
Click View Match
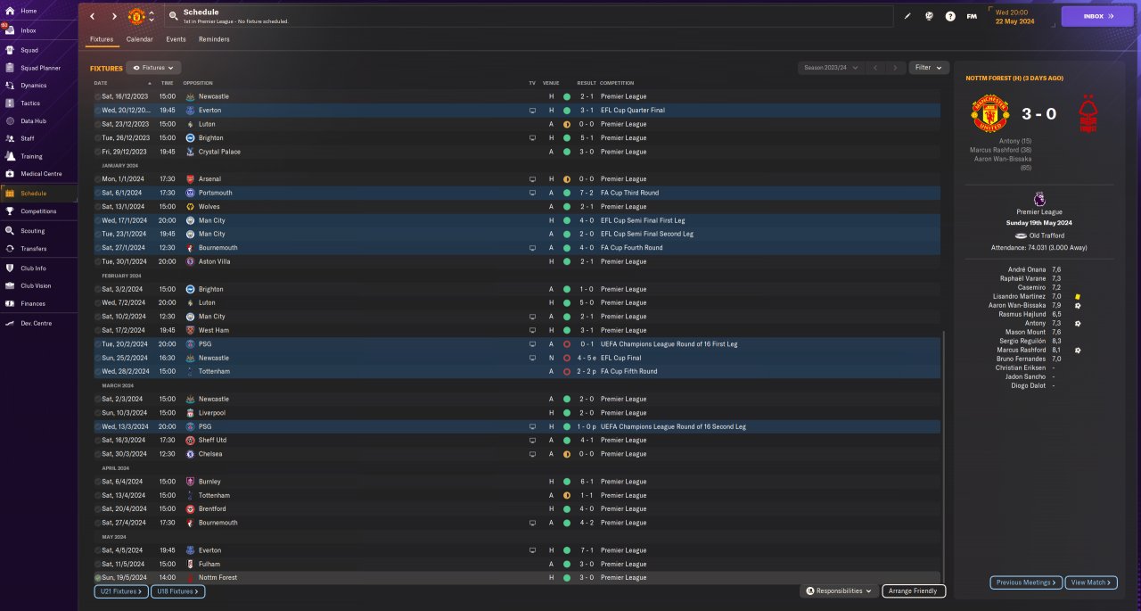pyautogui.click(x=1091, y=582)
